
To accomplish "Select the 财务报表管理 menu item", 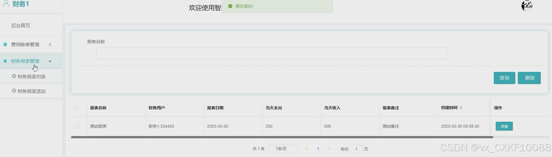I will (x=31, y=61).
